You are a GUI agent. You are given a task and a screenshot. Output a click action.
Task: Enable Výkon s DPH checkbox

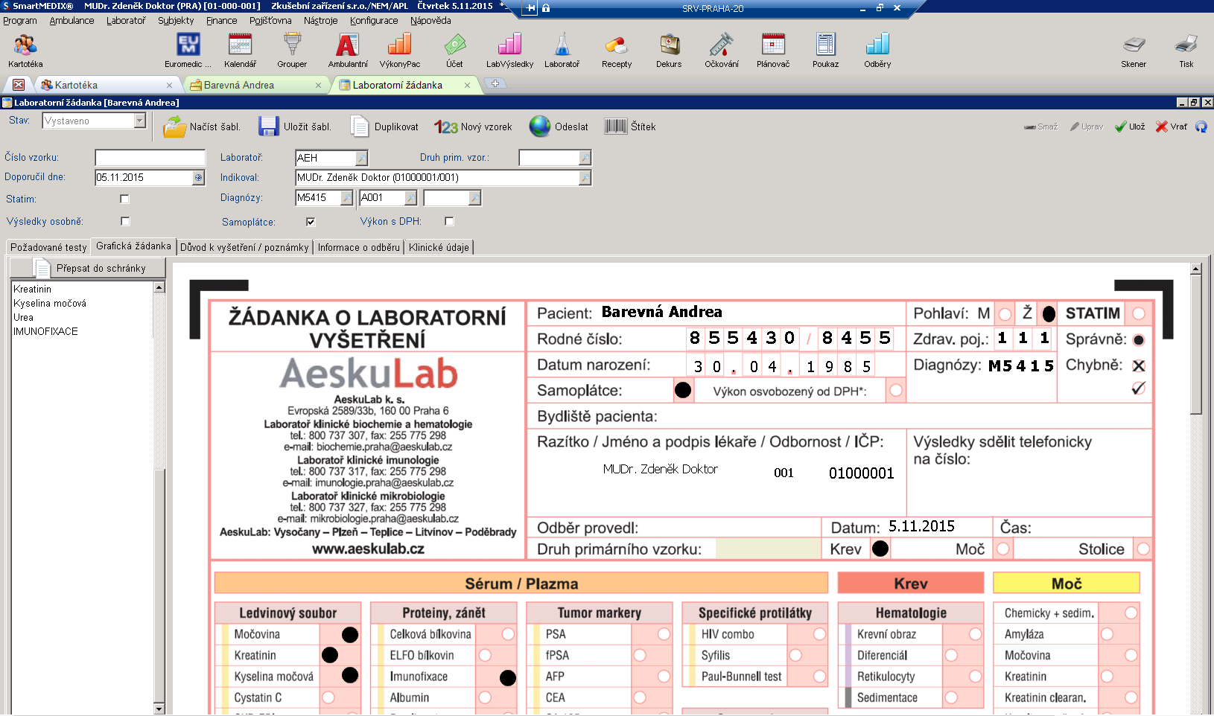[x=449, y=221]
